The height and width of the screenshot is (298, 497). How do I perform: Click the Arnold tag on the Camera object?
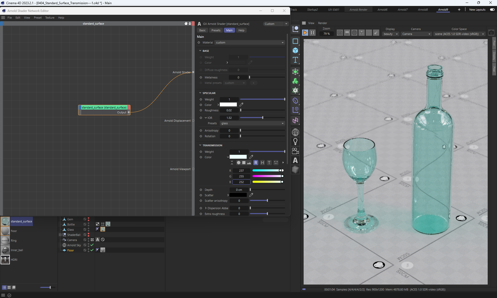(x=98, y=240)
